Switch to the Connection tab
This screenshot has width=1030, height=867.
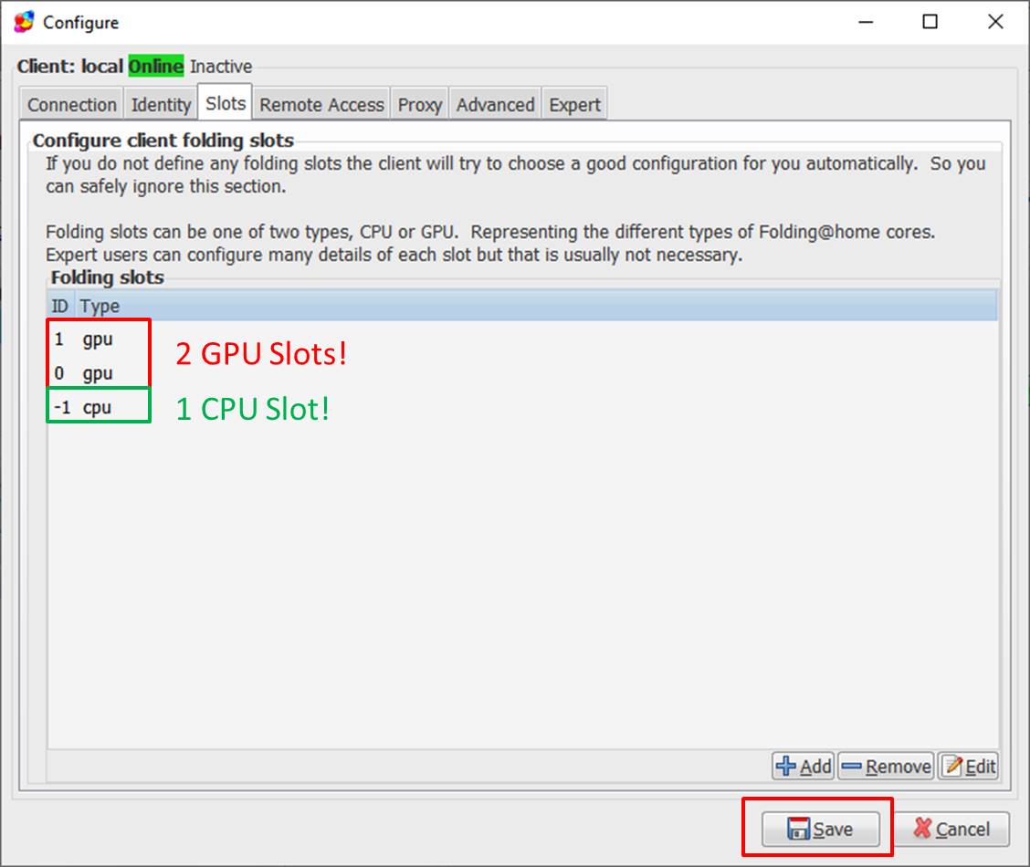(70, 104)
